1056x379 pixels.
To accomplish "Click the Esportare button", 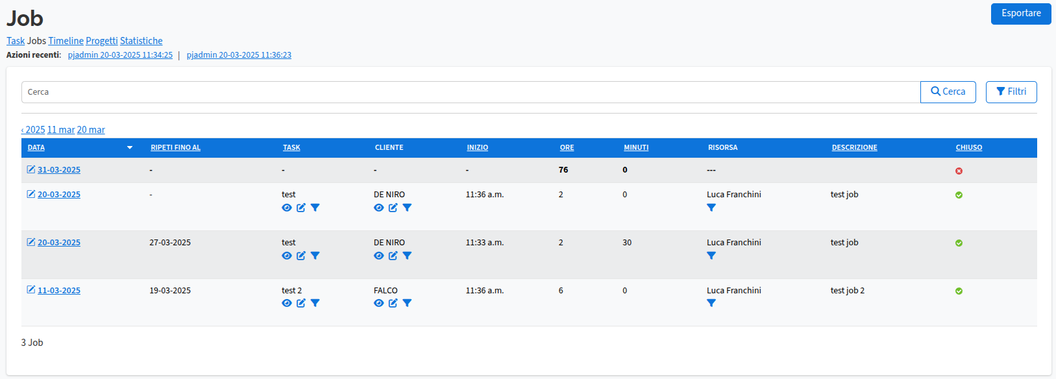I will tap(1021, 14).
